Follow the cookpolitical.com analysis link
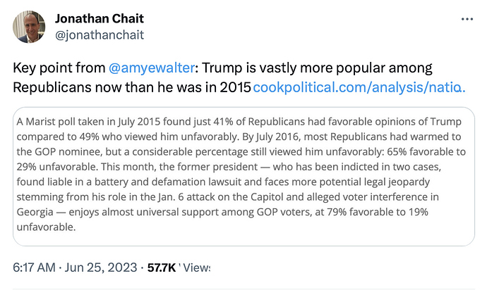This screenshot has width=487, height=290. [359, 89]
